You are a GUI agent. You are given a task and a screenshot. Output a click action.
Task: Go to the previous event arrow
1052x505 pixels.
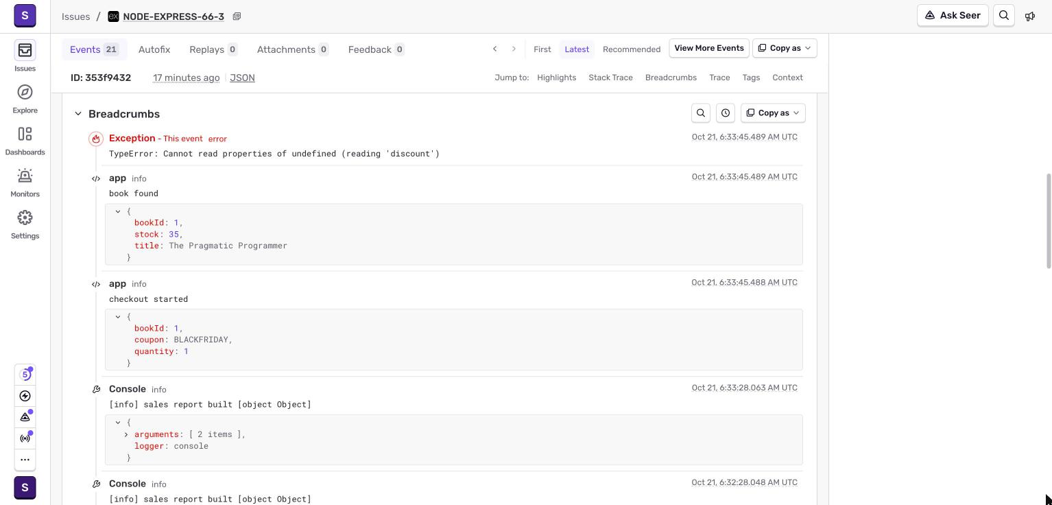pyautogui.click(x=494, y=49)
